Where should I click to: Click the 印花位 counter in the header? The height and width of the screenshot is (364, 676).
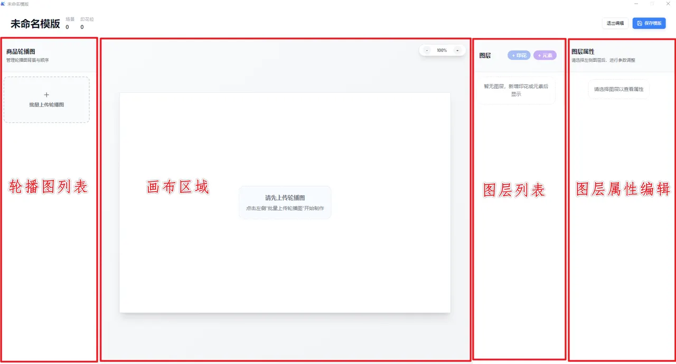86,22
